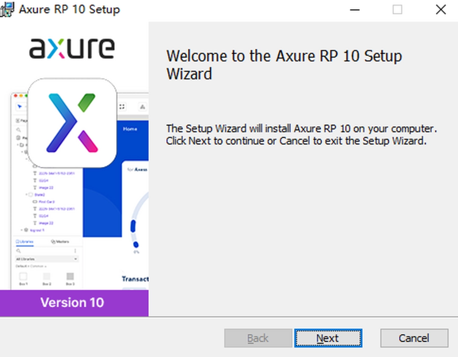Click the Pages panel icon in the sidebar
This screenshot has width=458, height=357.
pos(17,121)
